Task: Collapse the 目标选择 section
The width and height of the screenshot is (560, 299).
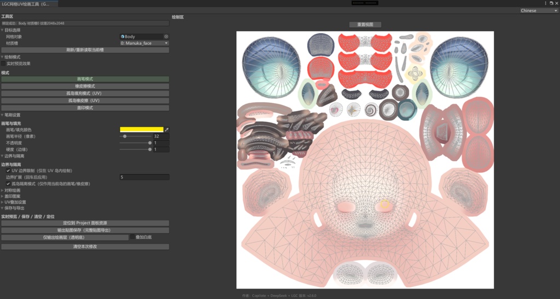Action: (2, 30)
